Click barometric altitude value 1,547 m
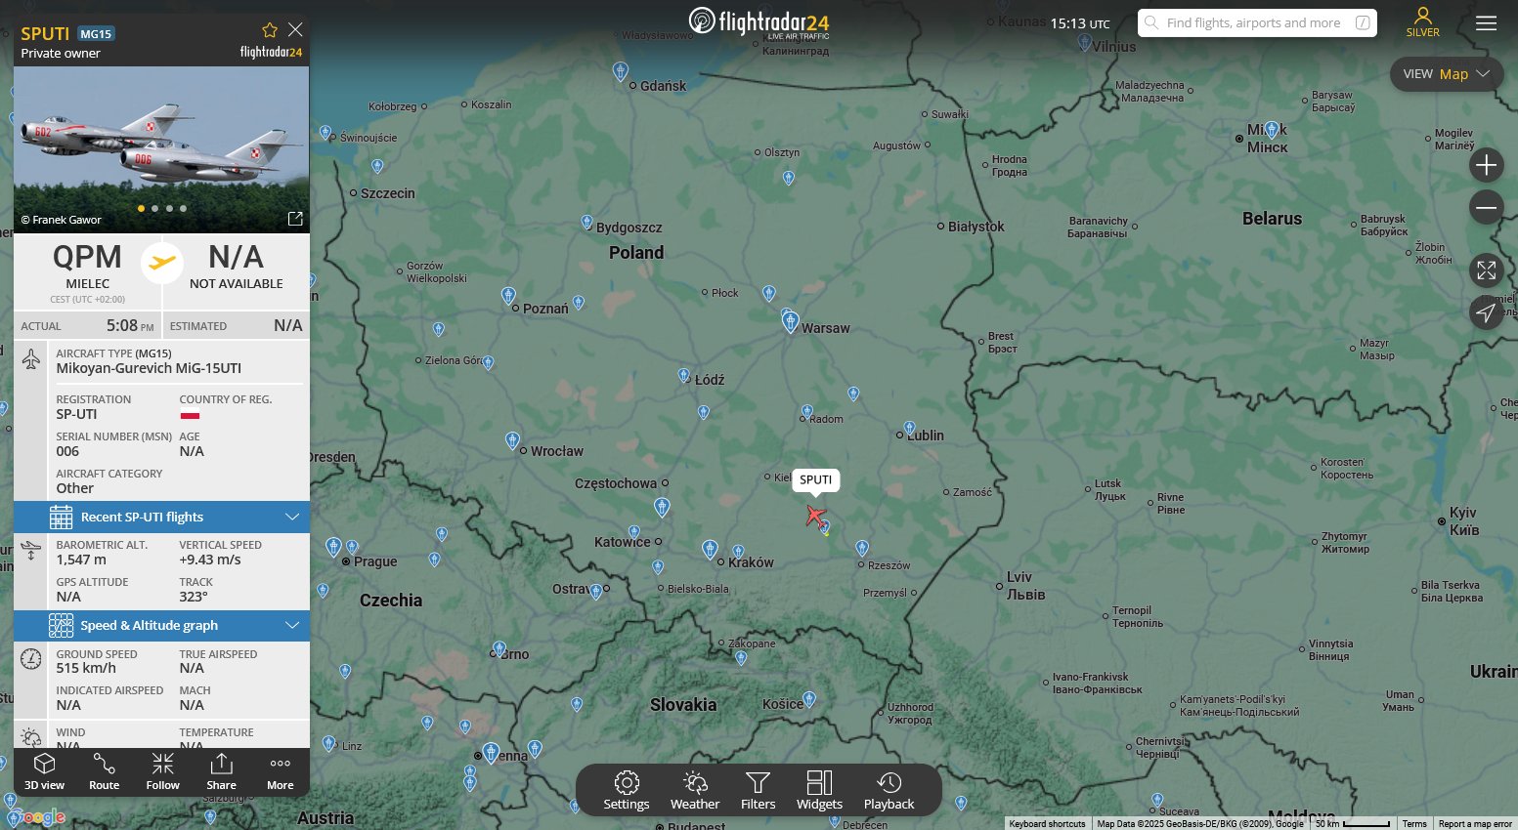The height and width of the screenshot is (830, 1518). [x=81, y=560]
